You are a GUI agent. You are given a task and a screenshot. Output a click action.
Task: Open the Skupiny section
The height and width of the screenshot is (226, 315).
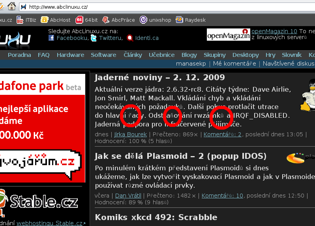(x=215, y=55)
